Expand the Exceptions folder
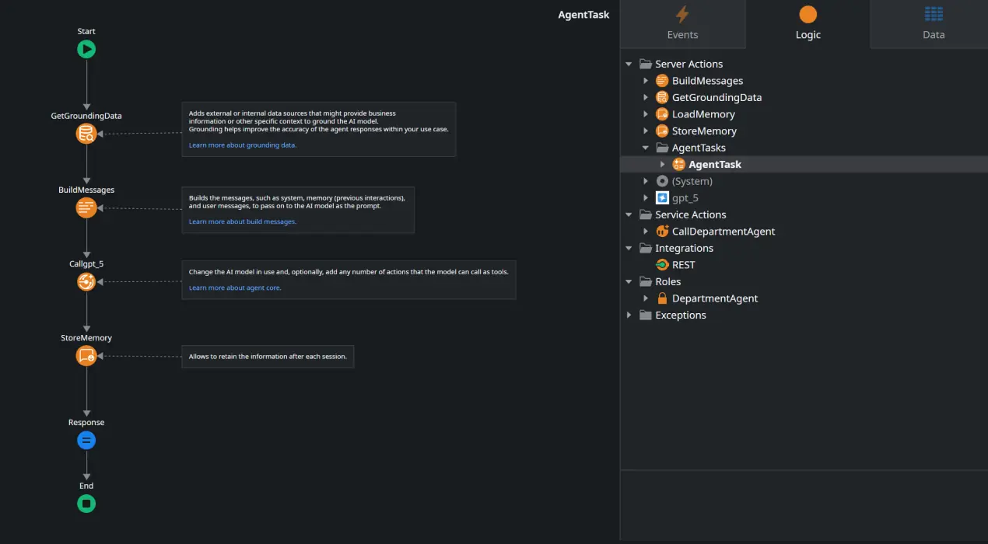The image size is (988, 544). (x=629, y=316)
